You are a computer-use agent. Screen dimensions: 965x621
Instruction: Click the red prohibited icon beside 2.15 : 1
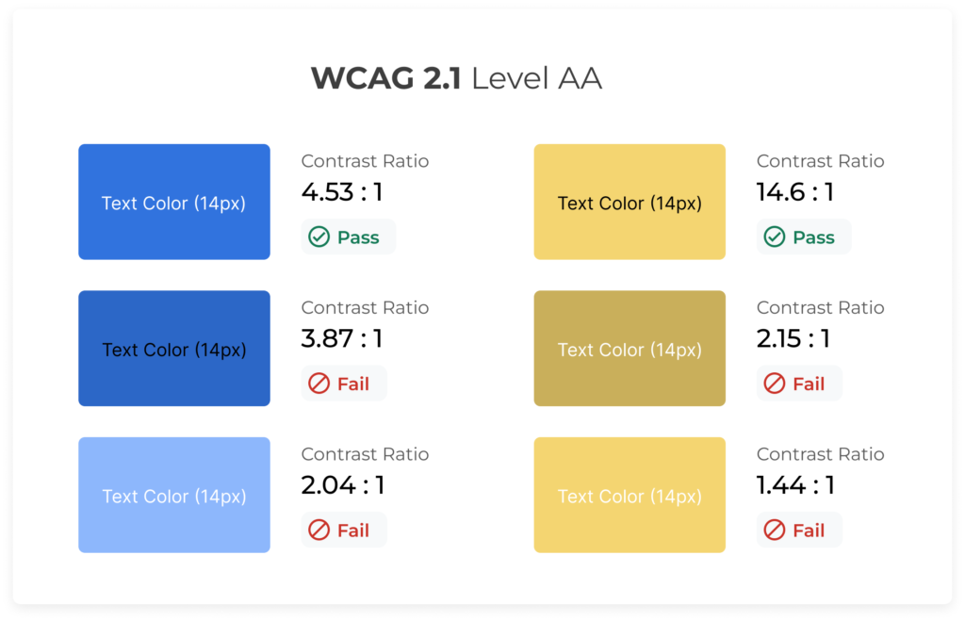(x=775, y=384)
